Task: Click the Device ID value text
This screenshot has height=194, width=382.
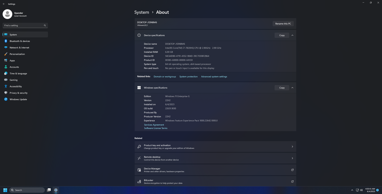Action: pyautogui.click(x=187, y=56)
